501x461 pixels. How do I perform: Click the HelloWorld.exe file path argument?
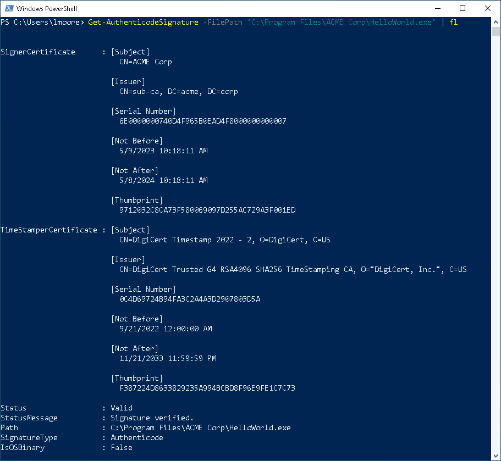pos(342,22)
